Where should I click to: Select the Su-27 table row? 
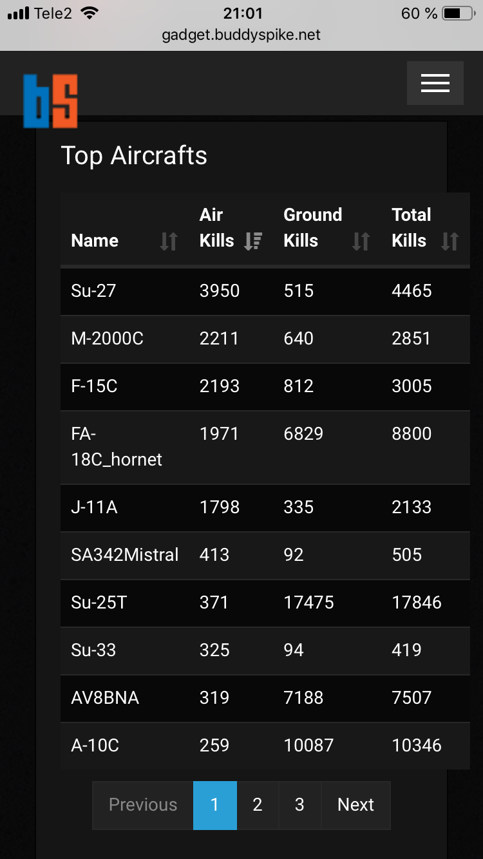[265, 291]
